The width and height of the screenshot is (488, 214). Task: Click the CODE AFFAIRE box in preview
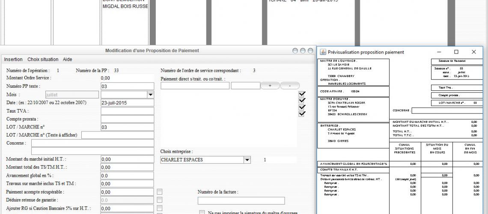[353, 92]
